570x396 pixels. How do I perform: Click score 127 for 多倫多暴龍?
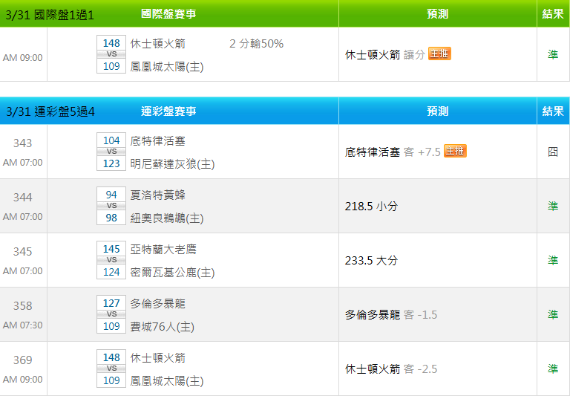click(111, 303)
